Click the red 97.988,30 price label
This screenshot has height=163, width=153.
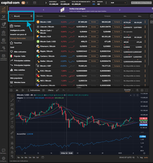click(144, 118)
